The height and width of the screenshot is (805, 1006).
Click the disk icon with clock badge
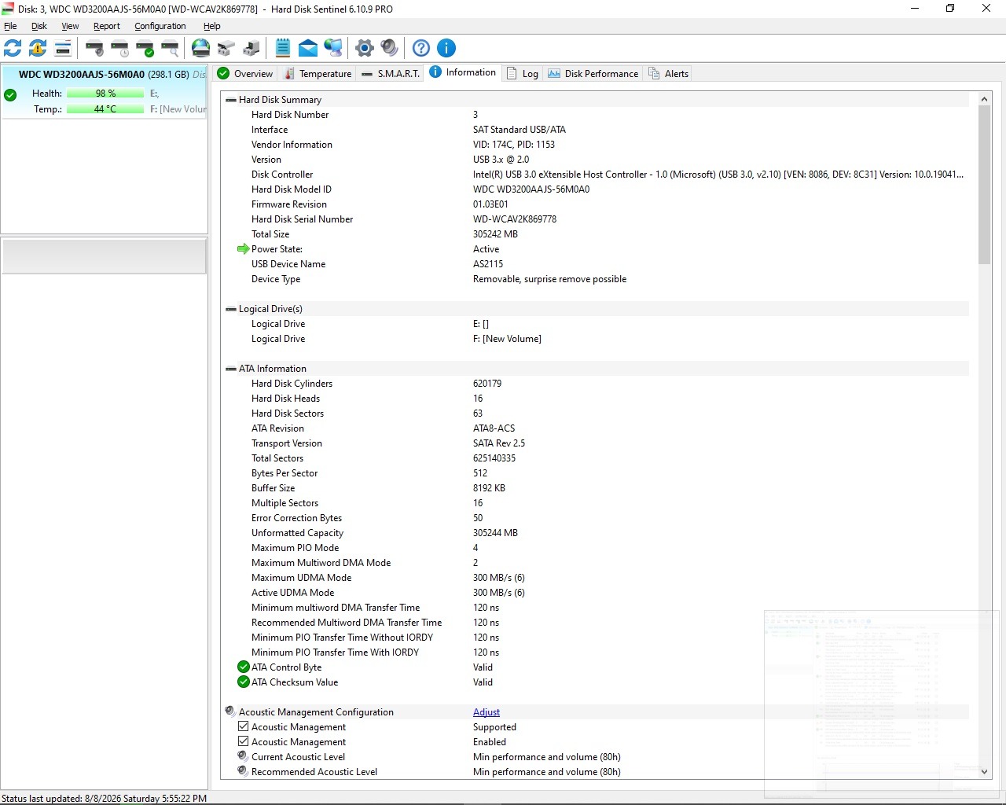(119, 48)
